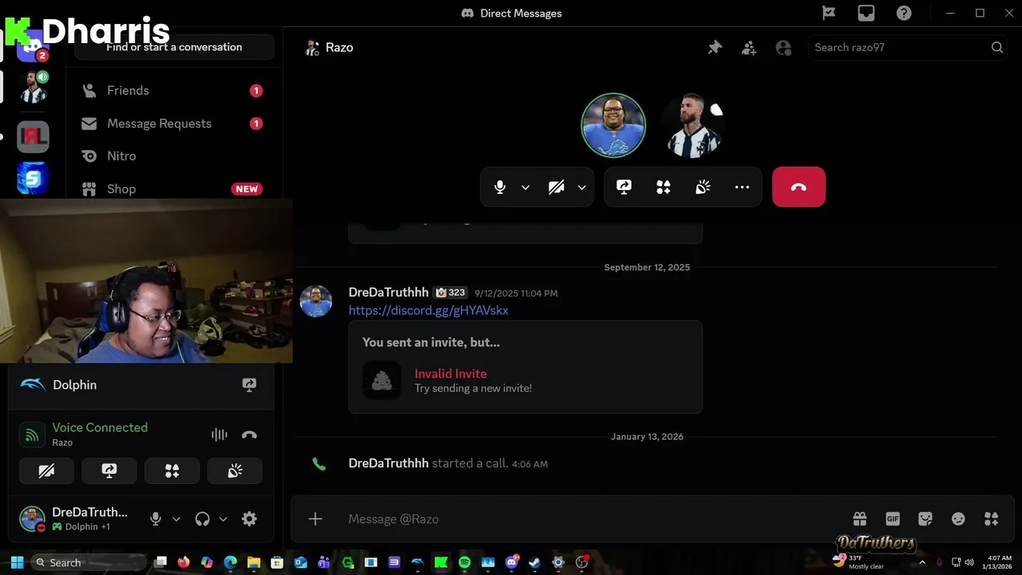The height and width of the screenshot is (575, 1022).
Task: Open GIF picker in message bar
Action: (893, 519)
